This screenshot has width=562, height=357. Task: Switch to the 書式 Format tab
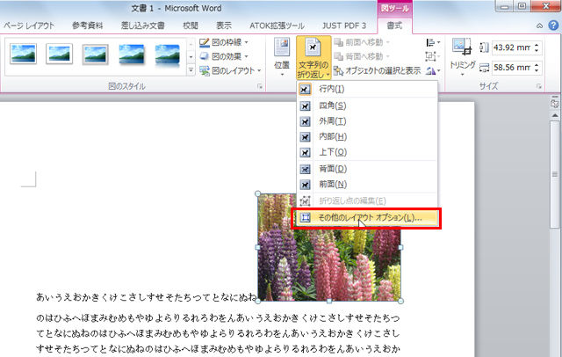tap(394, 25)
